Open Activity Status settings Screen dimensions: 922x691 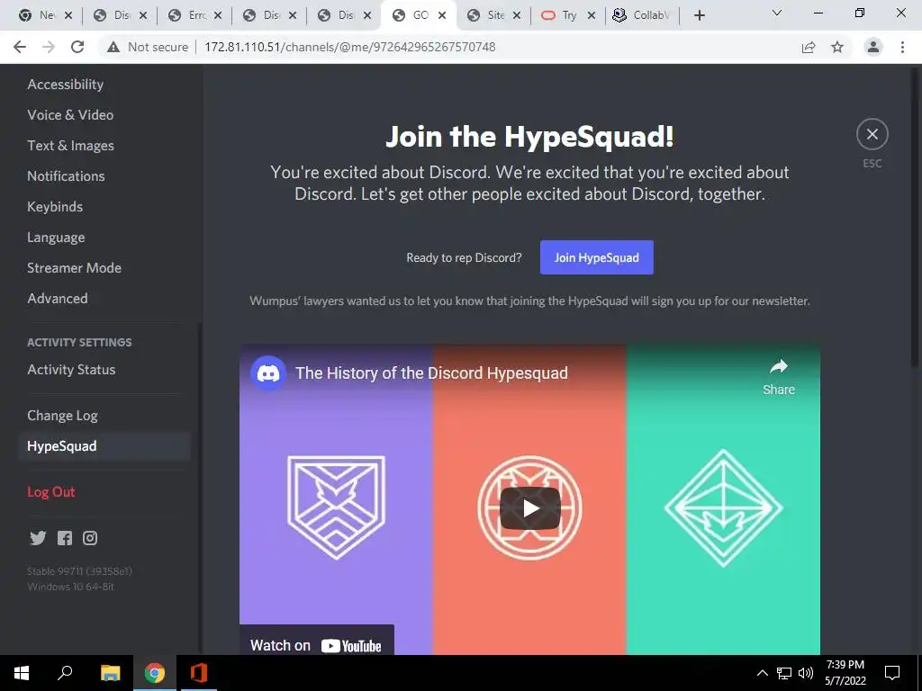[x=71, y=370]
